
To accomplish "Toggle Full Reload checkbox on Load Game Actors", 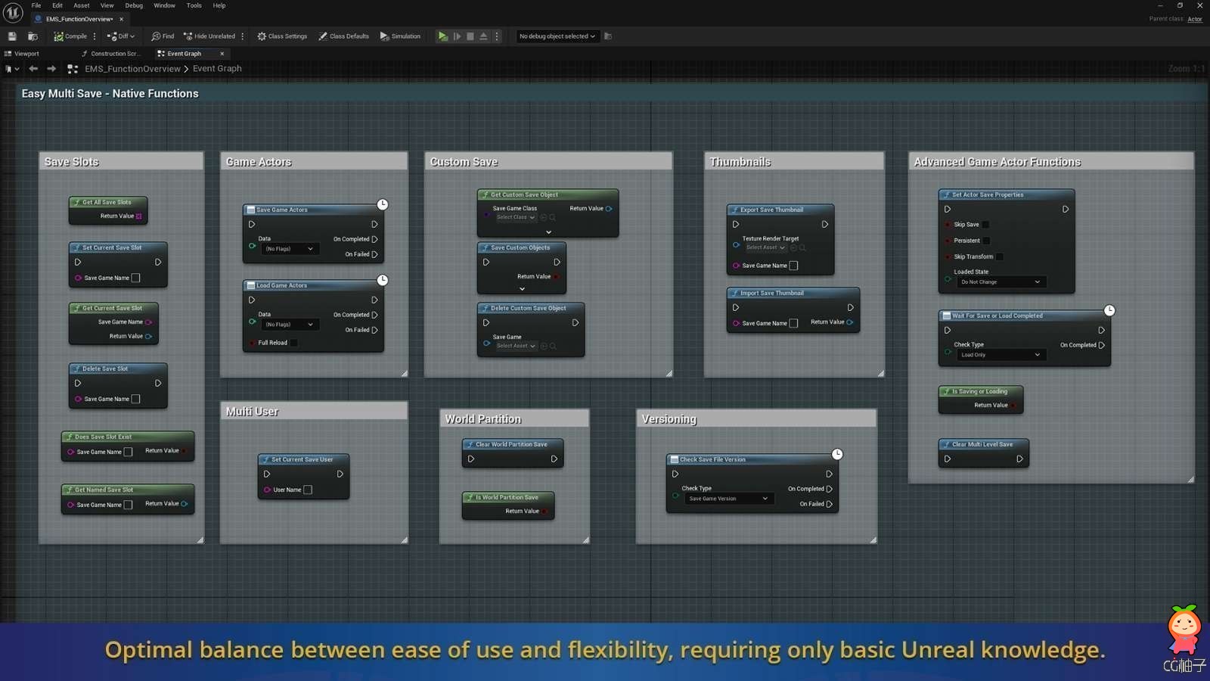I will [294, 343].
